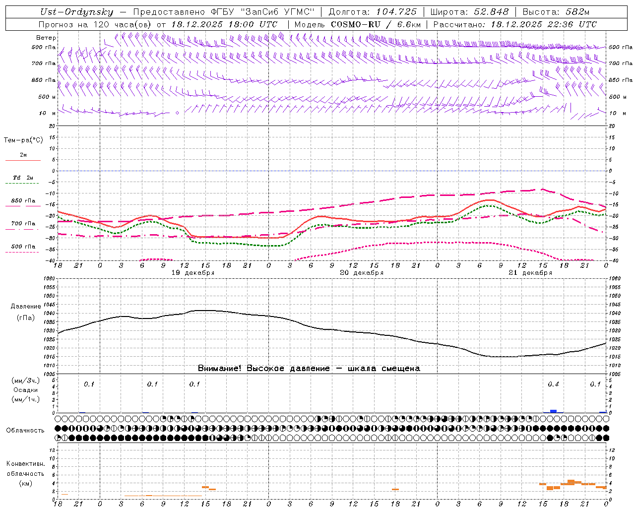Click the Облачность cloud cover label
The height and width of the screenshot is (508, 635).
click(x=25, y=430)
